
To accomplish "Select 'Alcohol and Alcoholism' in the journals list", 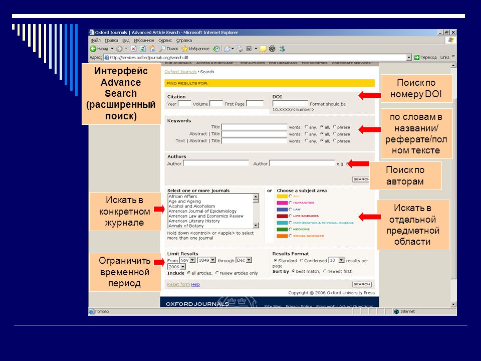I will coord(210,206).
